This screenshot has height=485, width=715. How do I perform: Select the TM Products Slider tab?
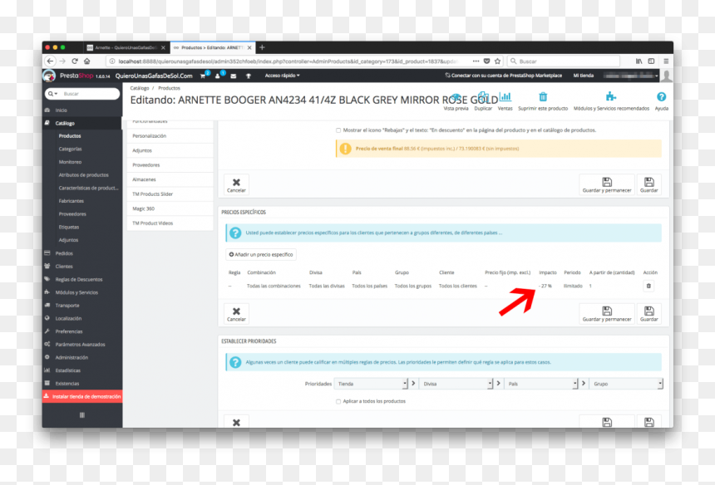pyautogui.click(x=170, y=194)
